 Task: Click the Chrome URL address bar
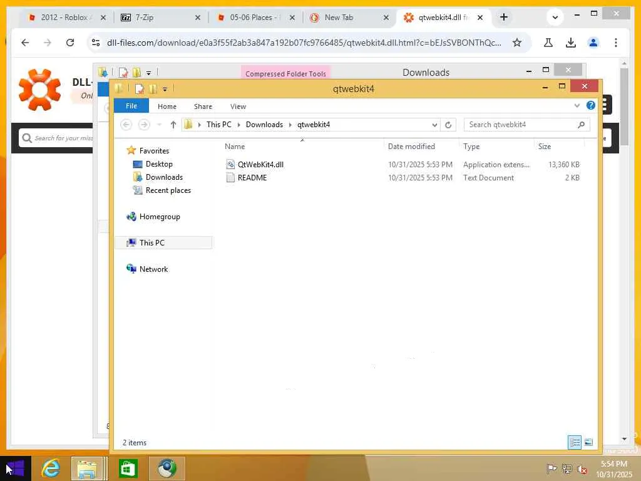(304, 43)
